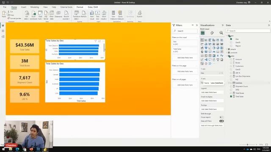Toggle the Keep all filters switch
The image size is (271, 152).
[221, 121]
